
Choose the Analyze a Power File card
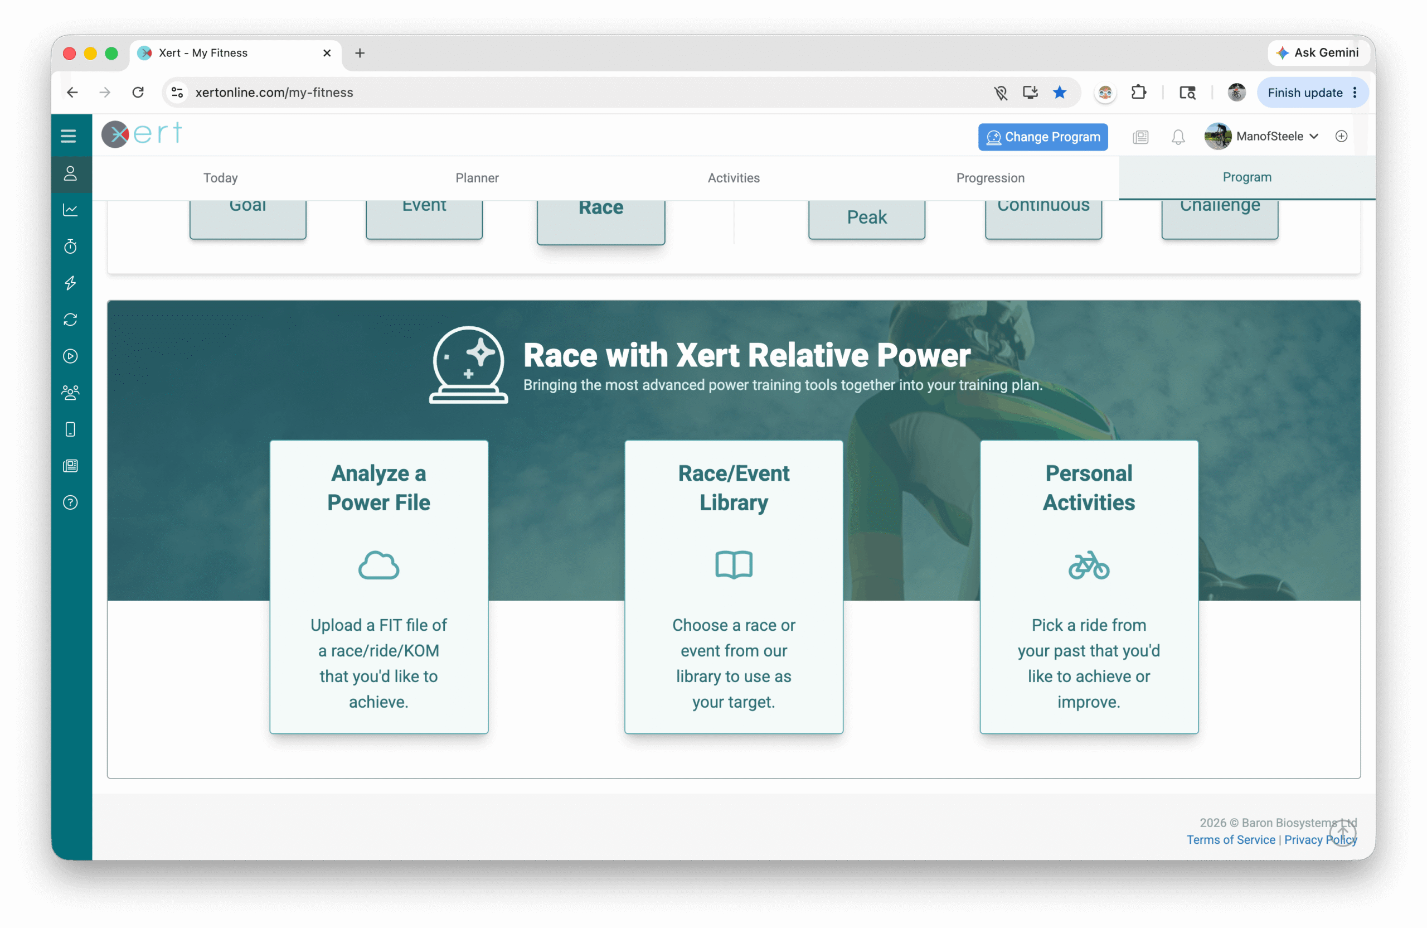(378, 587)
